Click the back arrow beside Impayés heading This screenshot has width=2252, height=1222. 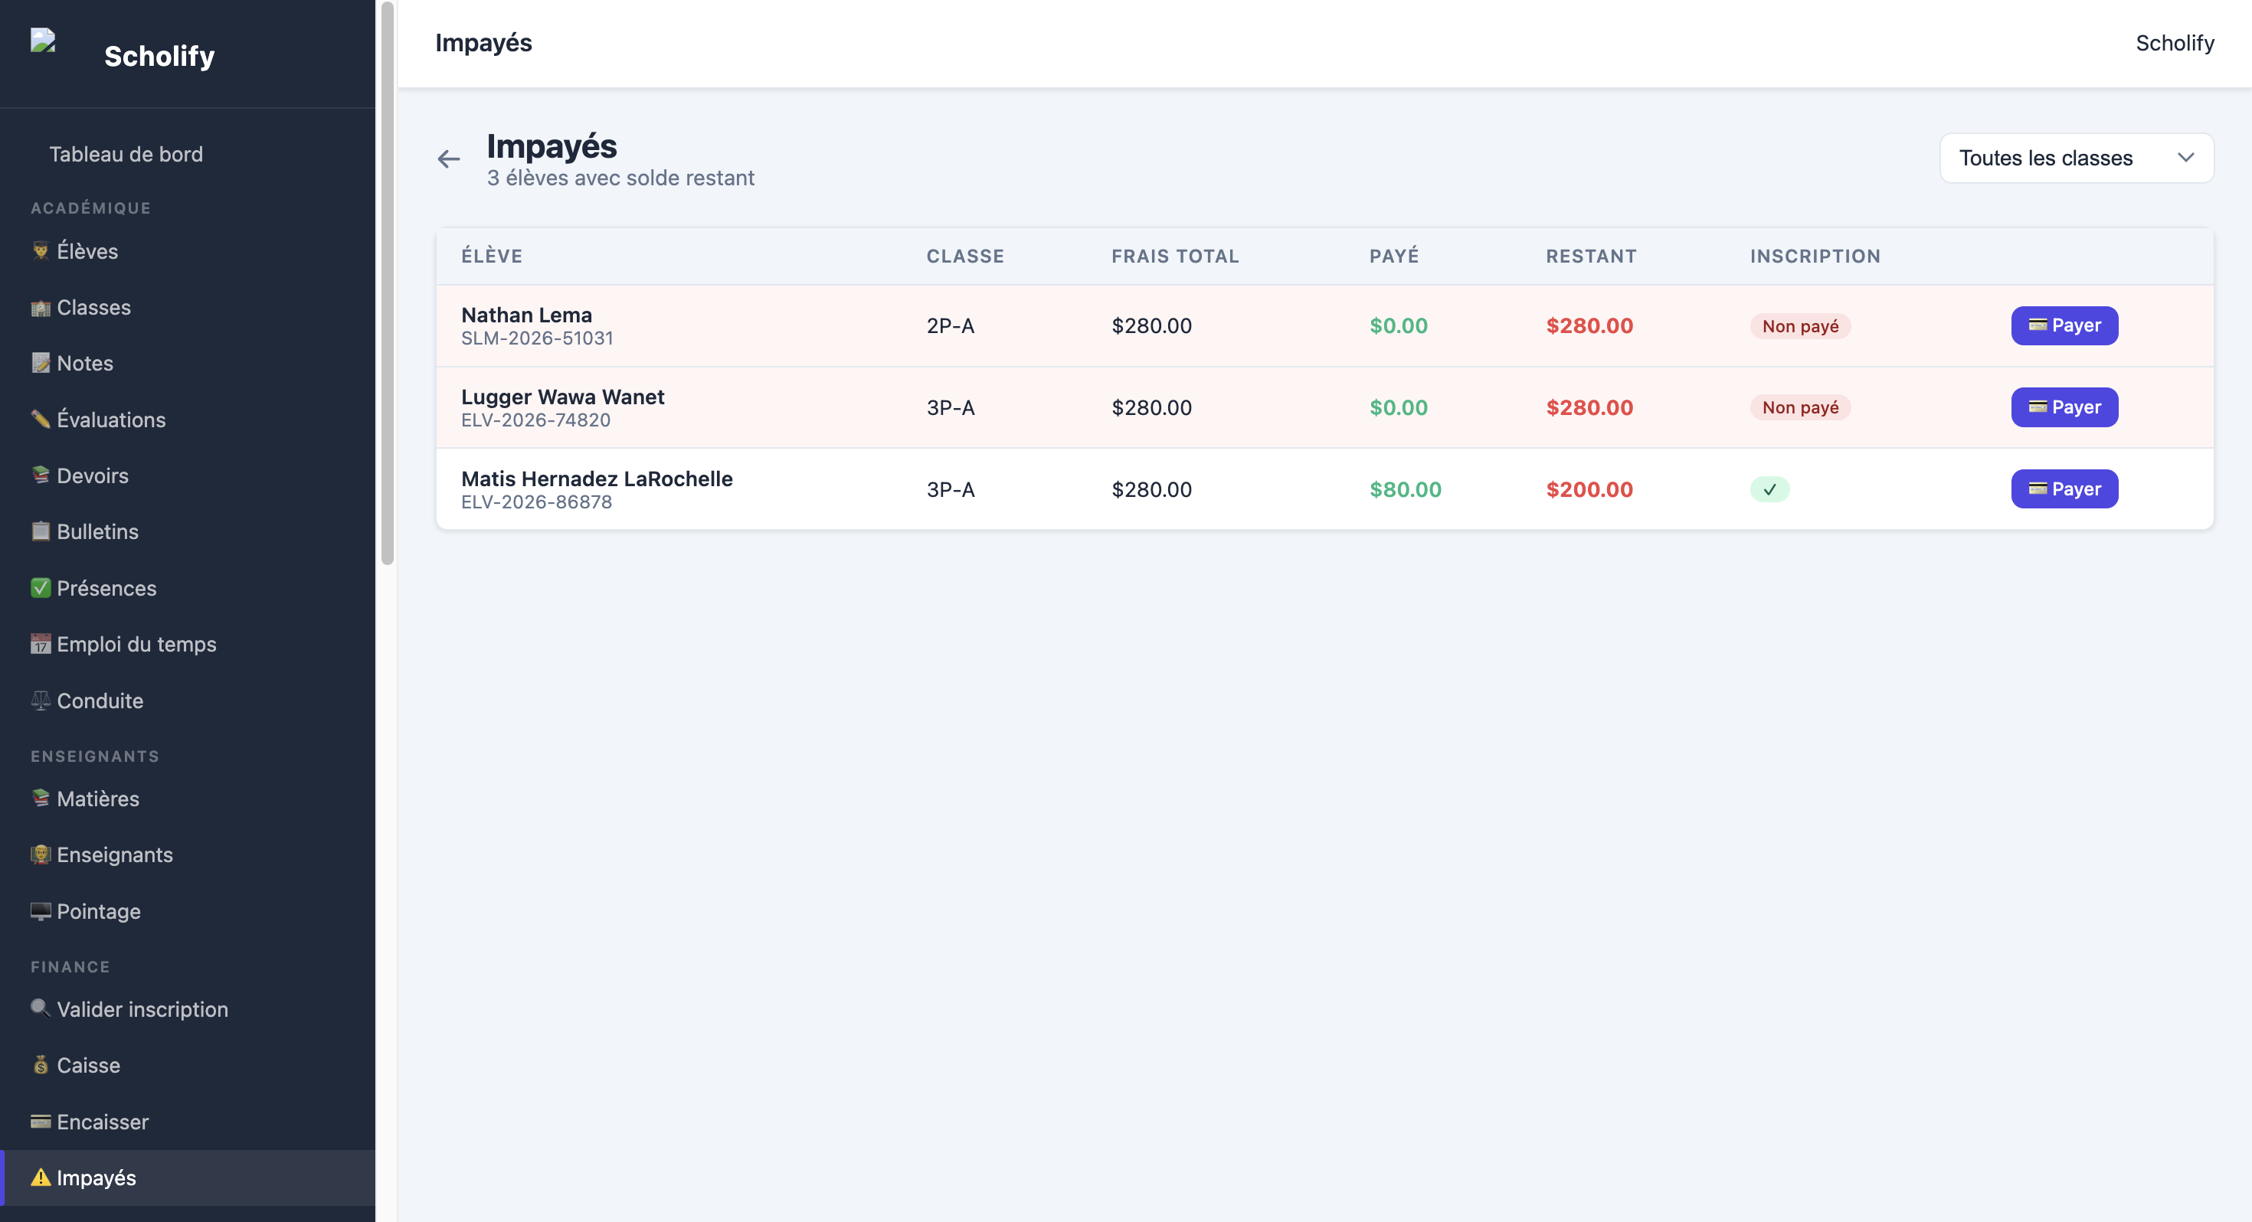pos(448,158)
